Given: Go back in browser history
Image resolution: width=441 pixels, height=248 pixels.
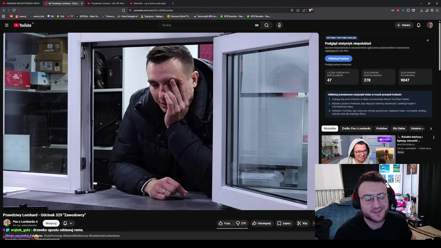Looking at the screenshot, I should tap(4, 10).
